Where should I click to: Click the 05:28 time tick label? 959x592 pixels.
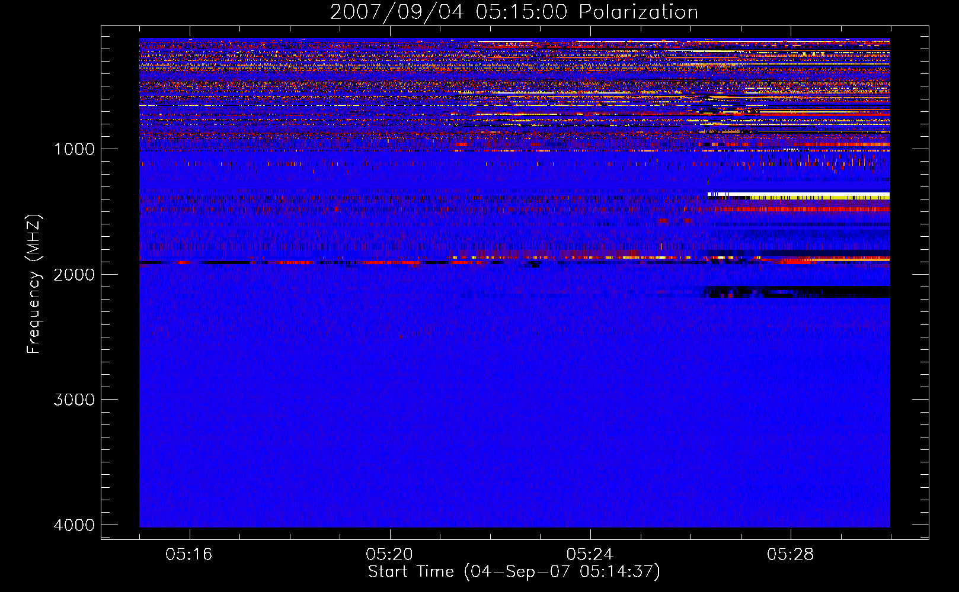click(790, 555)
